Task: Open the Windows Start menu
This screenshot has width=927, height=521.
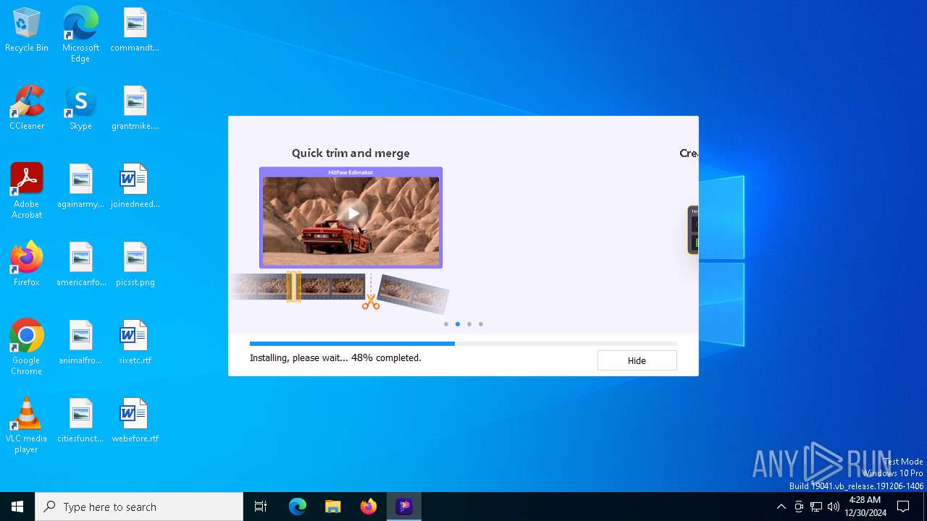Action: [17, 507]
